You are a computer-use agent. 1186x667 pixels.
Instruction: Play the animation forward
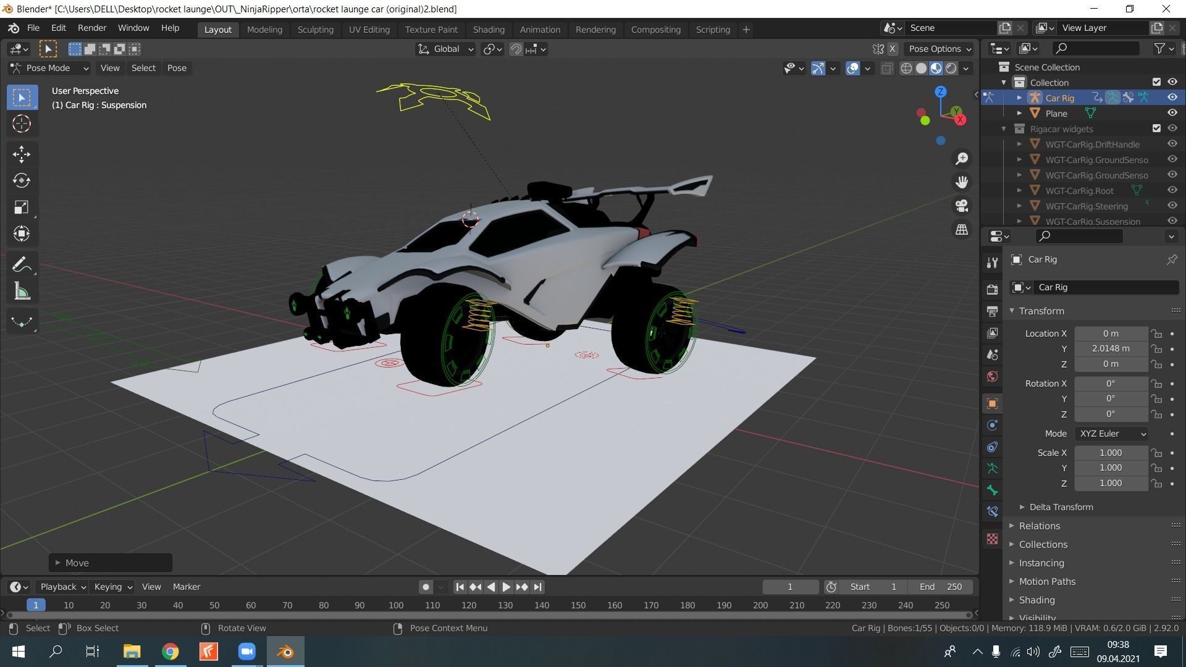coord(506,587)
